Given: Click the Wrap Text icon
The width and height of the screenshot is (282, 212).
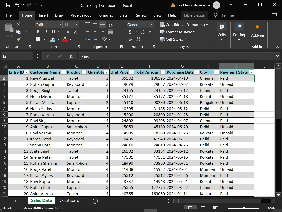Looking at the screenshot, I should coord(110,25).
